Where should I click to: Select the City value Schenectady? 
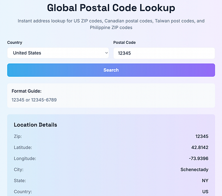pos(194,170)
